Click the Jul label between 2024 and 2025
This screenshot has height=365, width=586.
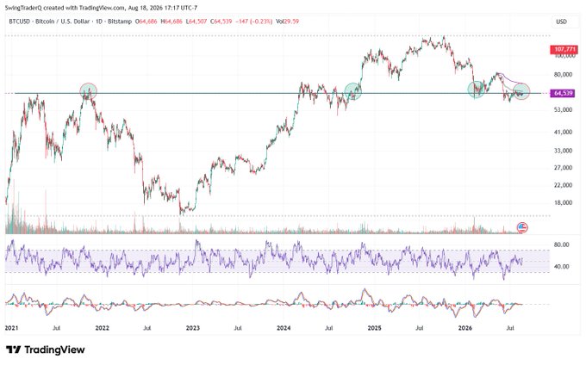coord(329,328)
